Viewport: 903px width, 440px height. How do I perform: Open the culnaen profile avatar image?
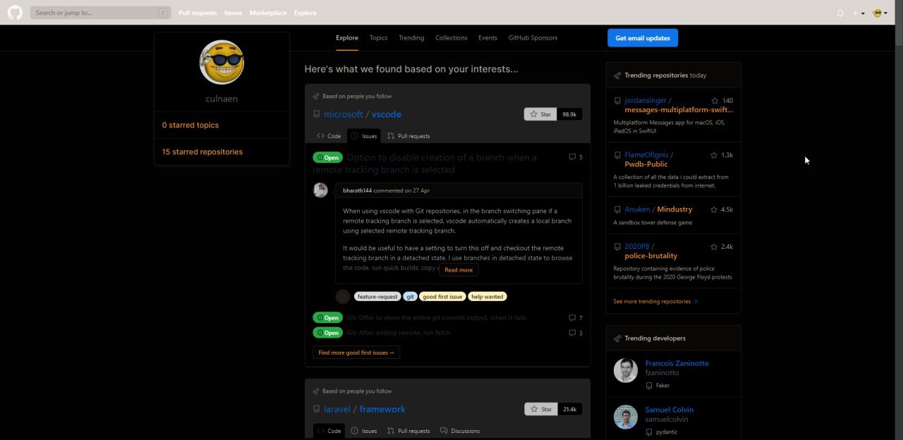[x=222, y=62]
